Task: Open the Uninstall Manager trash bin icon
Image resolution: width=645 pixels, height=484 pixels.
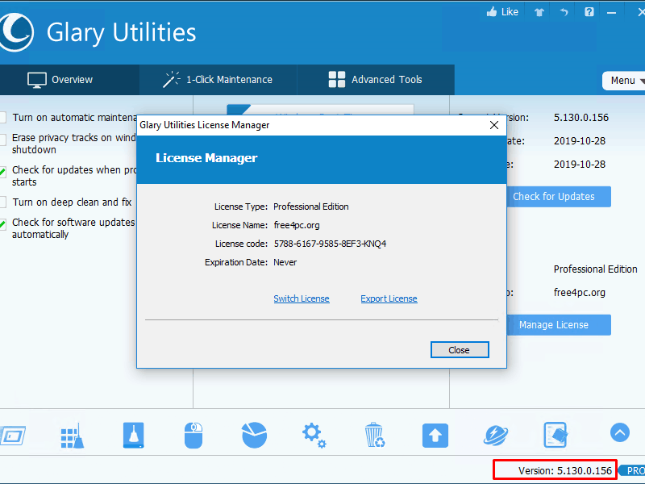Action: click(x=375, y=435)
